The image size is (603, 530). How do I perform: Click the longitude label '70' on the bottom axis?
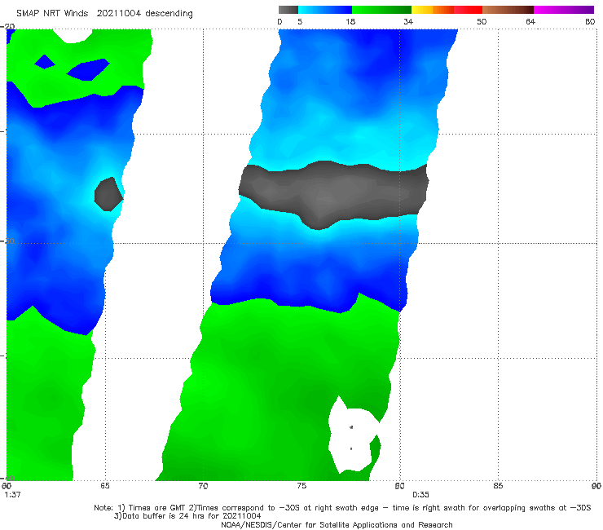203,486
